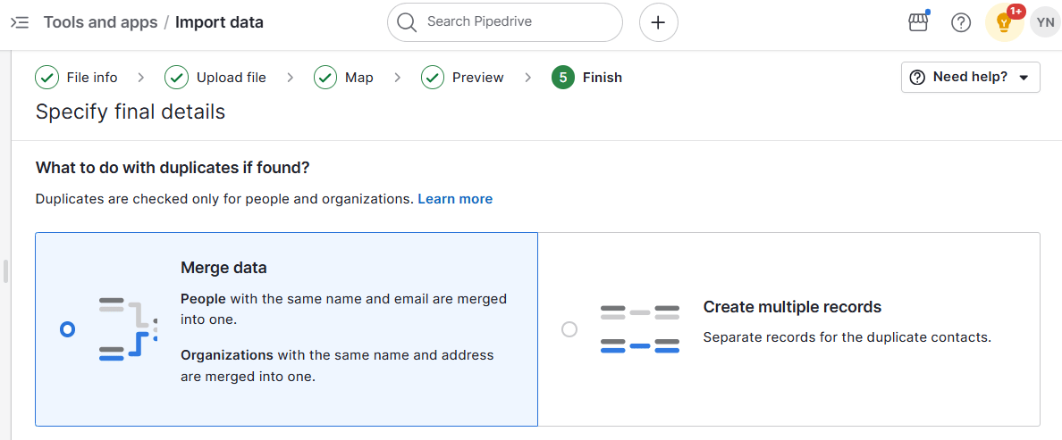
Task: Click the Map step checkmark icon
Action: 325,78
